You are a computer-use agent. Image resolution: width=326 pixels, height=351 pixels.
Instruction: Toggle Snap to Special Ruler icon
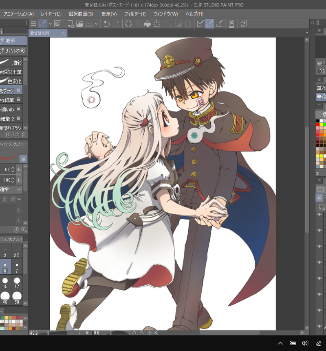[x=209, y=24]
